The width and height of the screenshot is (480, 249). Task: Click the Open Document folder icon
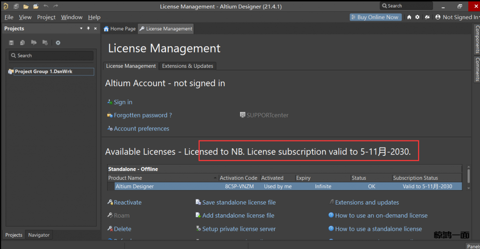tap(26, 6)
